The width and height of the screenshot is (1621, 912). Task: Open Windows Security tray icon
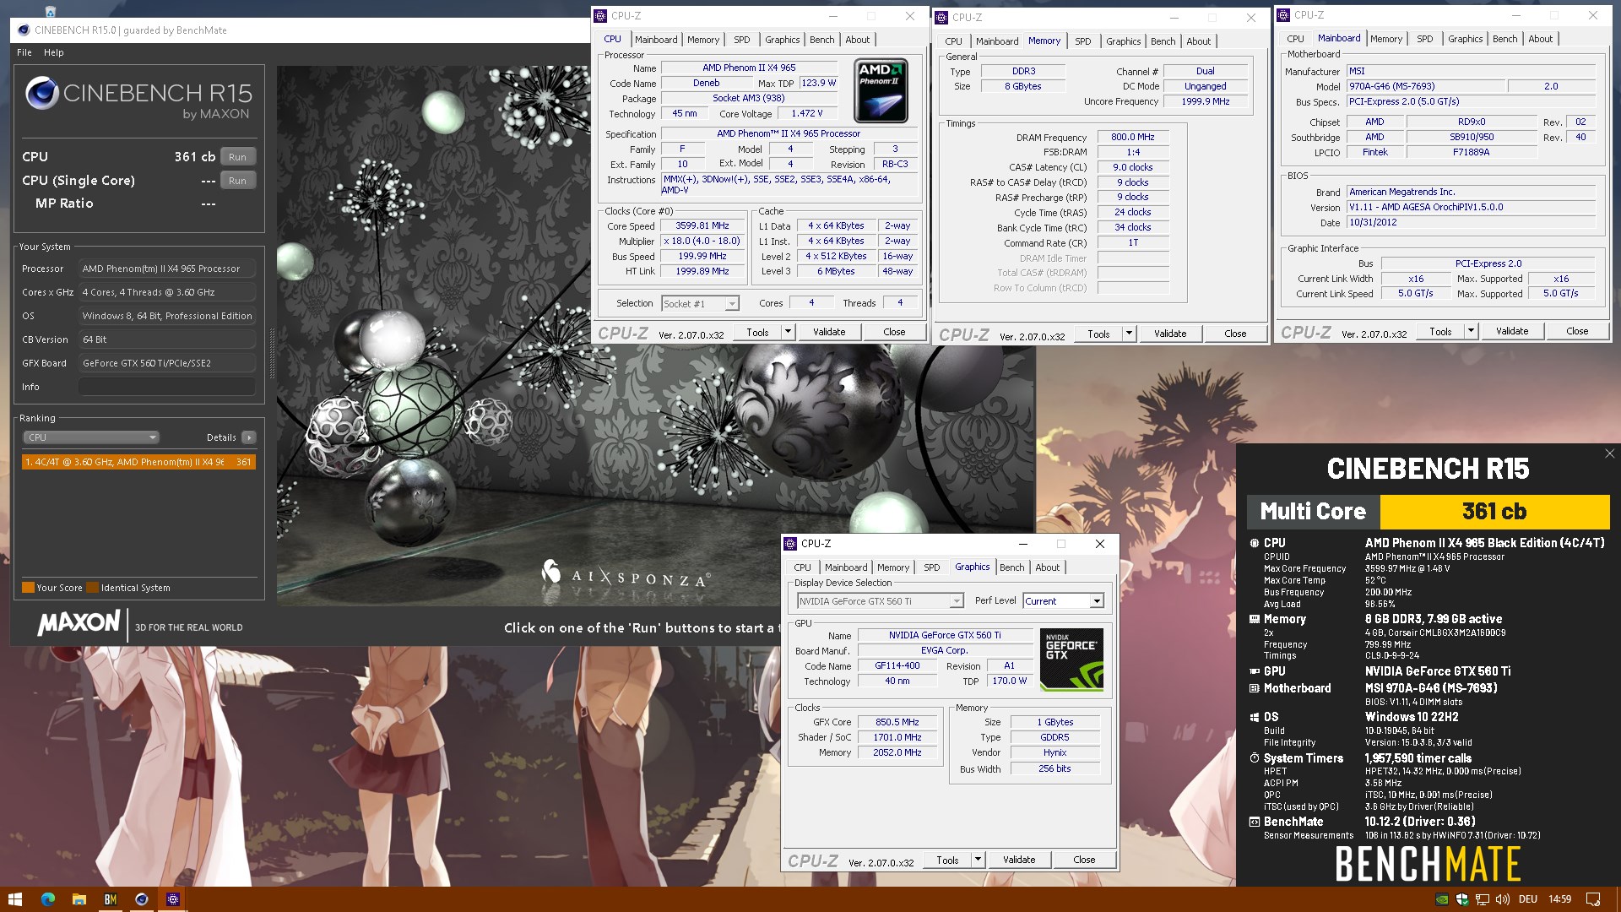[x=1462, y=899]
